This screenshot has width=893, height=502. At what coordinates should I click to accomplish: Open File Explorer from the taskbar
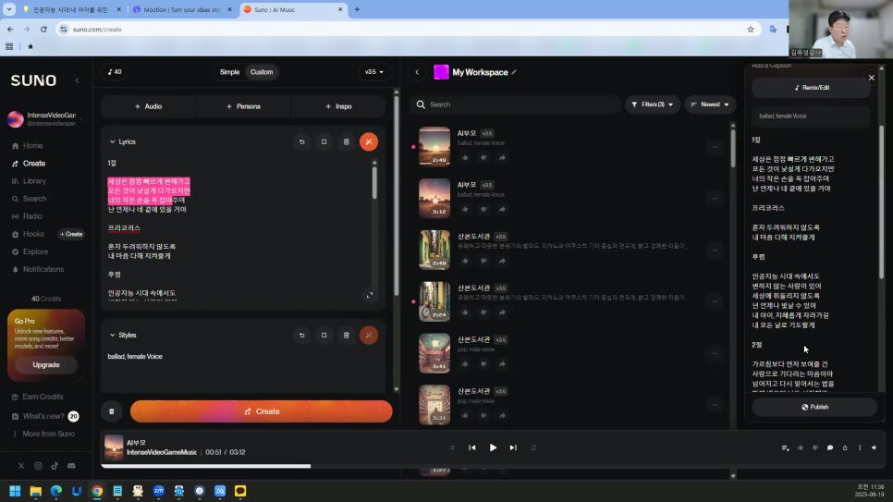35,491
